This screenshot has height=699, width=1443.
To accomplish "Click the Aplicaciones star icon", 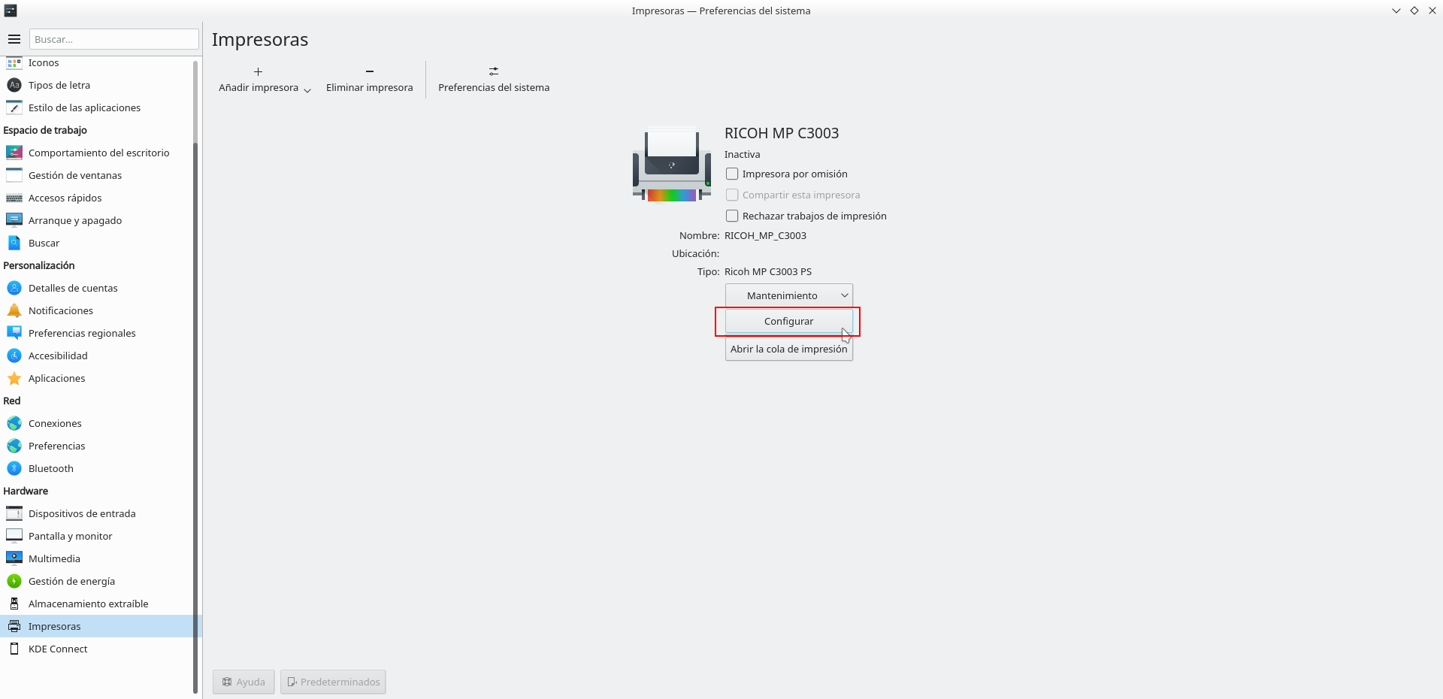I will [x=14, y=378].
